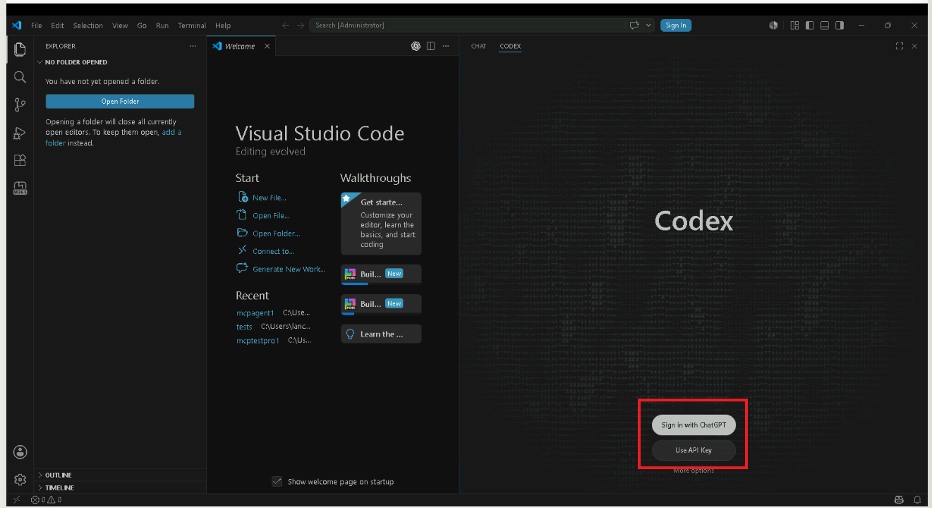
Task: Click the Open Folder button in Explorer
Action: point(120,101)
